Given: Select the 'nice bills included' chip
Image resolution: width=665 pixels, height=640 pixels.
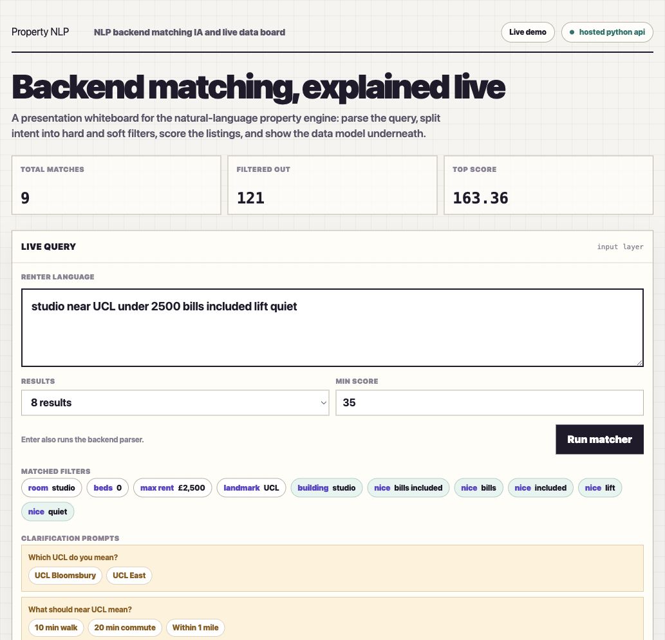Looking at the screenshot, I should click(408, 488).
